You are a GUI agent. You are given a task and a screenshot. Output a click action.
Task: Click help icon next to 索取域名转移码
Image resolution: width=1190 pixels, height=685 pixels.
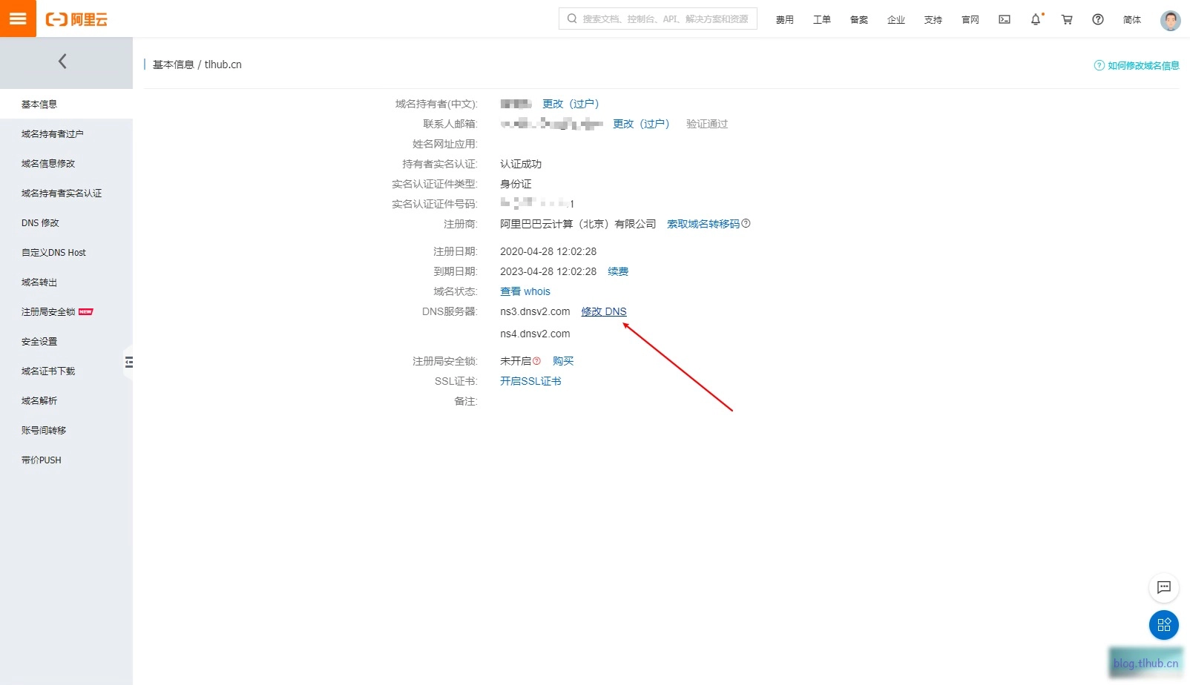point(746,223)
